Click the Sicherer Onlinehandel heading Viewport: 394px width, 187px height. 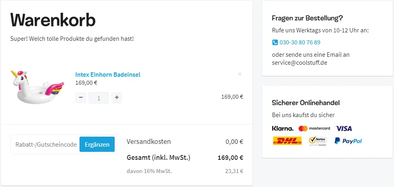click(306, 103)
